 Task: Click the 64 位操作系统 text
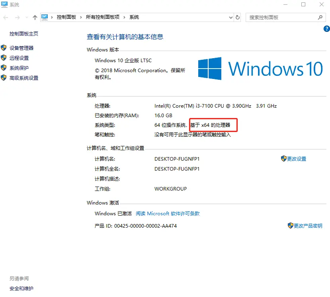click(x=170, y=125)
